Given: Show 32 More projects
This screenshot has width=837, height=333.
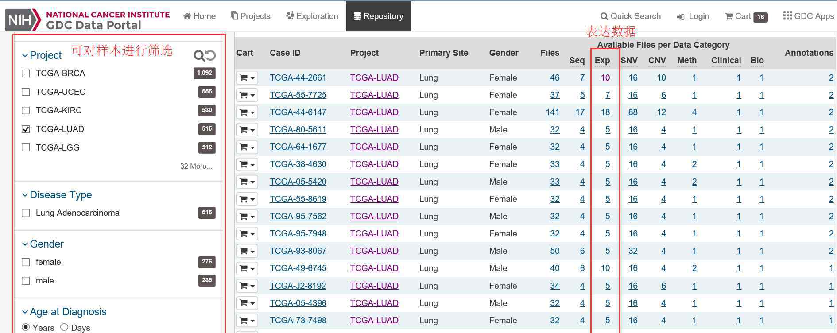Looking at the screenshot, I should (196, 166).
